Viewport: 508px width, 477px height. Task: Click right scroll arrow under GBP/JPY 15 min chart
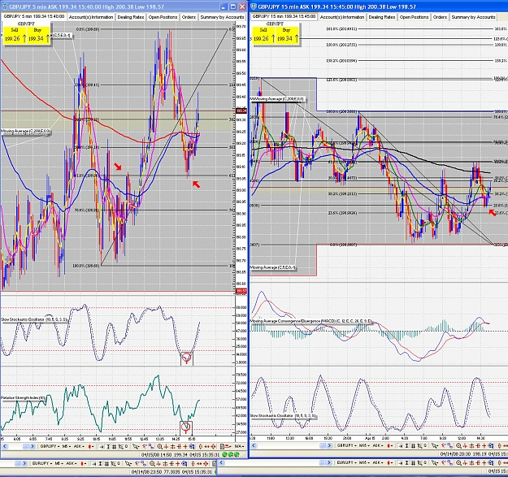(x=329, y=446)
